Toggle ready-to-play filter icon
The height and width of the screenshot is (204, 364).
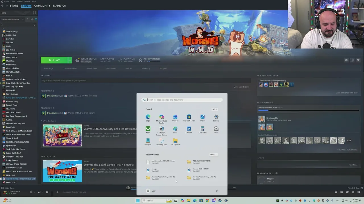36,19
